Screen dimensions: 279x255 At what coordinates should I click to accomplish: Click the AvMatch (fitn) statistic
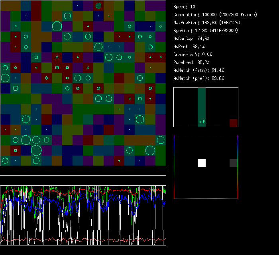tap(199, 70)
